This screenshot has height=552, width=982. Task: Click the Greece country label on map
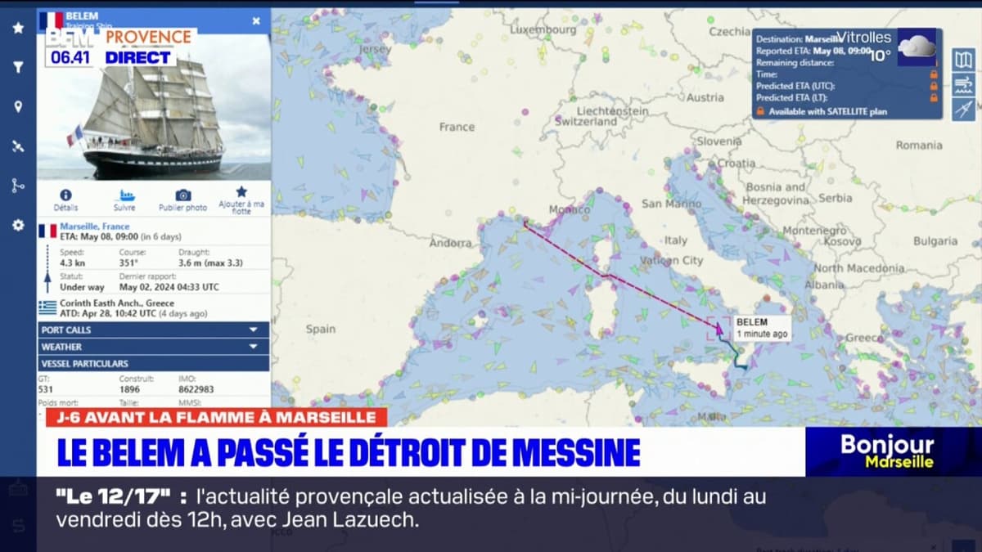[x=864, y=338]
